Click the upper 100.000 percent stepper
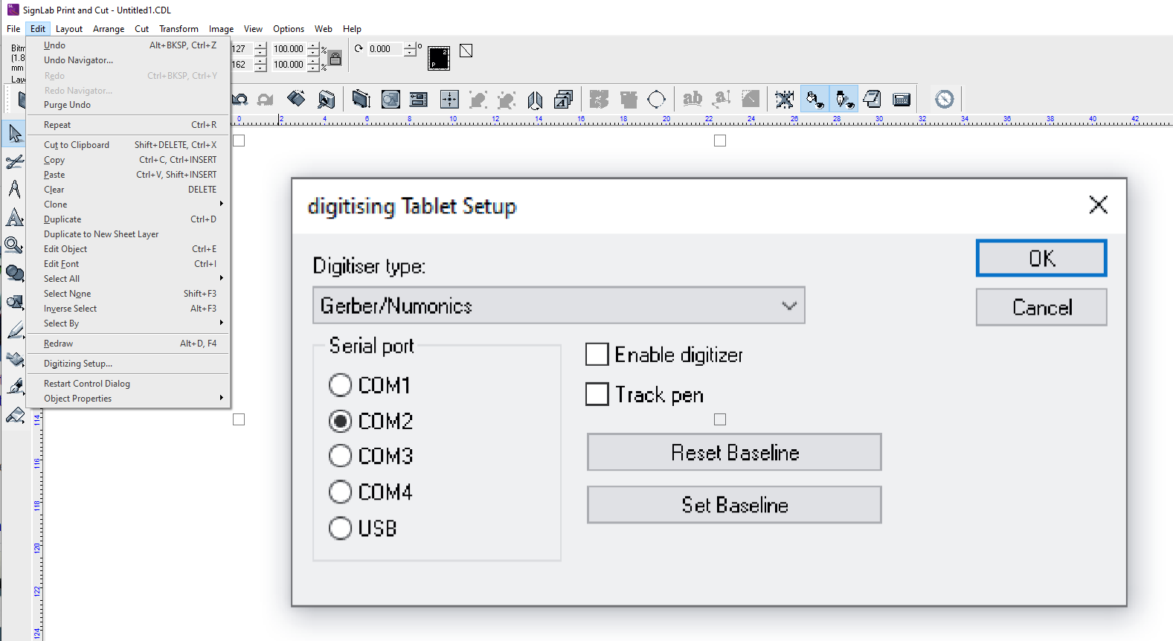 pyautogui.click(x=314, y=49)
